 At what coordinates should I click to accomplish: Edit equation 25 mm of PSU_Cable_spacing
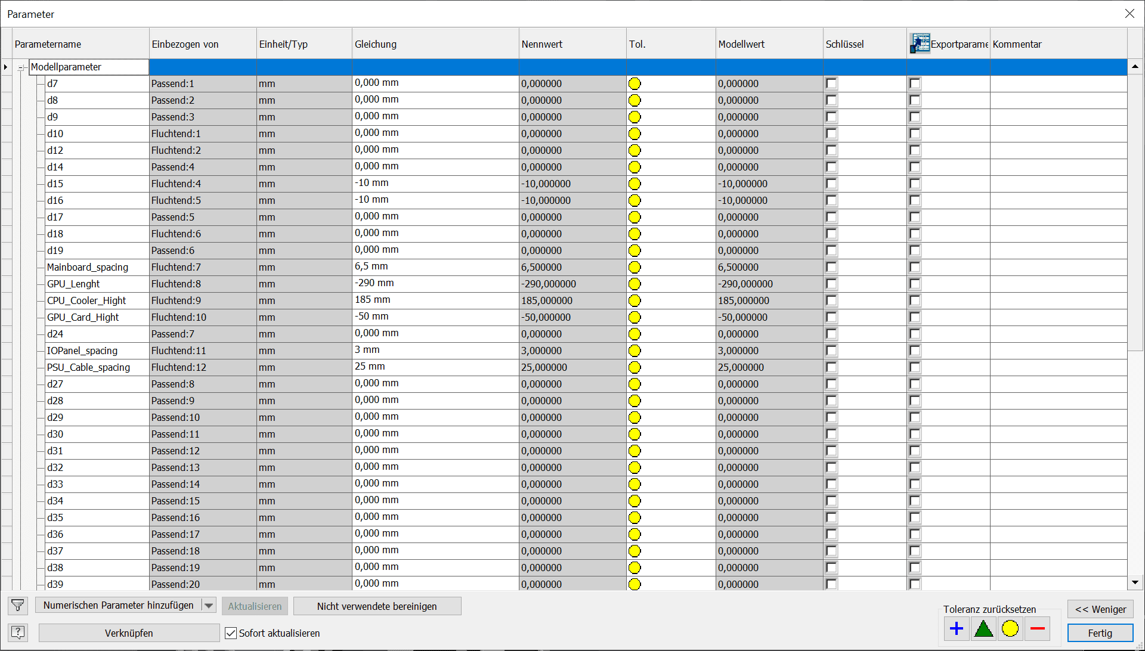[435, 367]
